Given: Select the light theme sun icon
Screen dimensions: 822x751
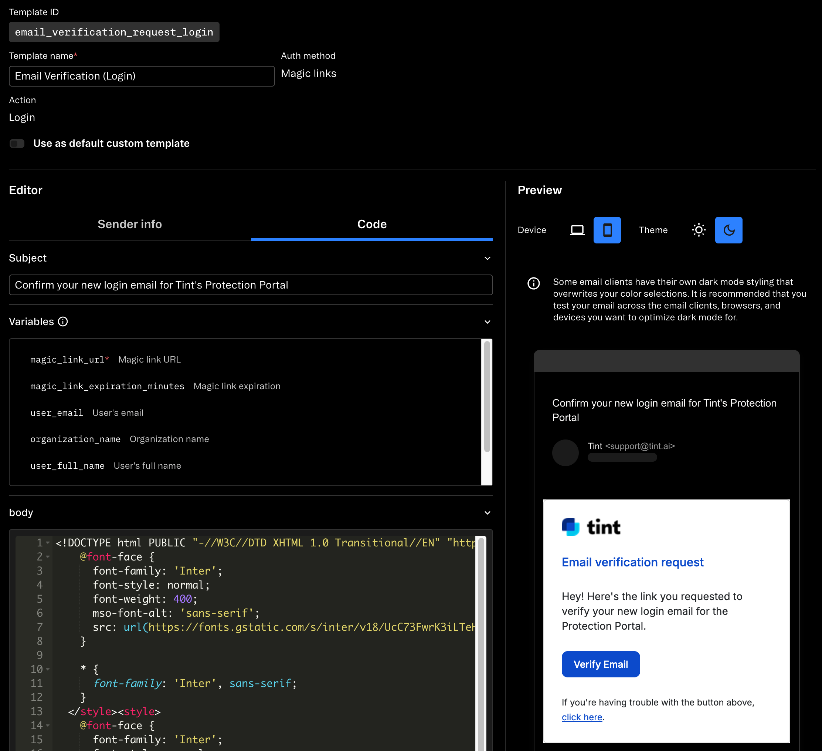Looking at the screenshot, I should 699,230.
